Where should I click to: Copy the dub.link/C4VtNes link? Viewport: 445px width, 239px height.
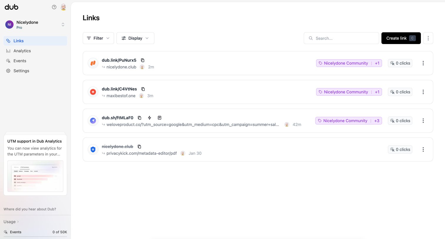point(143,89)
